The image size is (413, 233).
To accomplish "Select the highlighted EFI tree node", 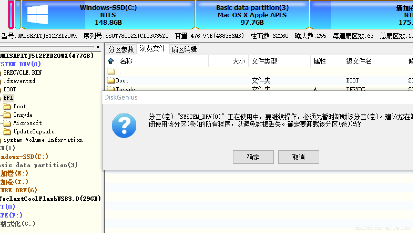I will 8,98.
